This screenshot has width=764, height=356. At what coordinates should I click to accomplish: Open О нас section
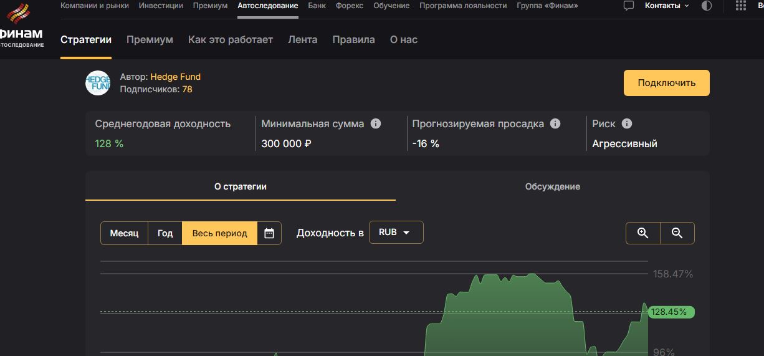point(404,40)
